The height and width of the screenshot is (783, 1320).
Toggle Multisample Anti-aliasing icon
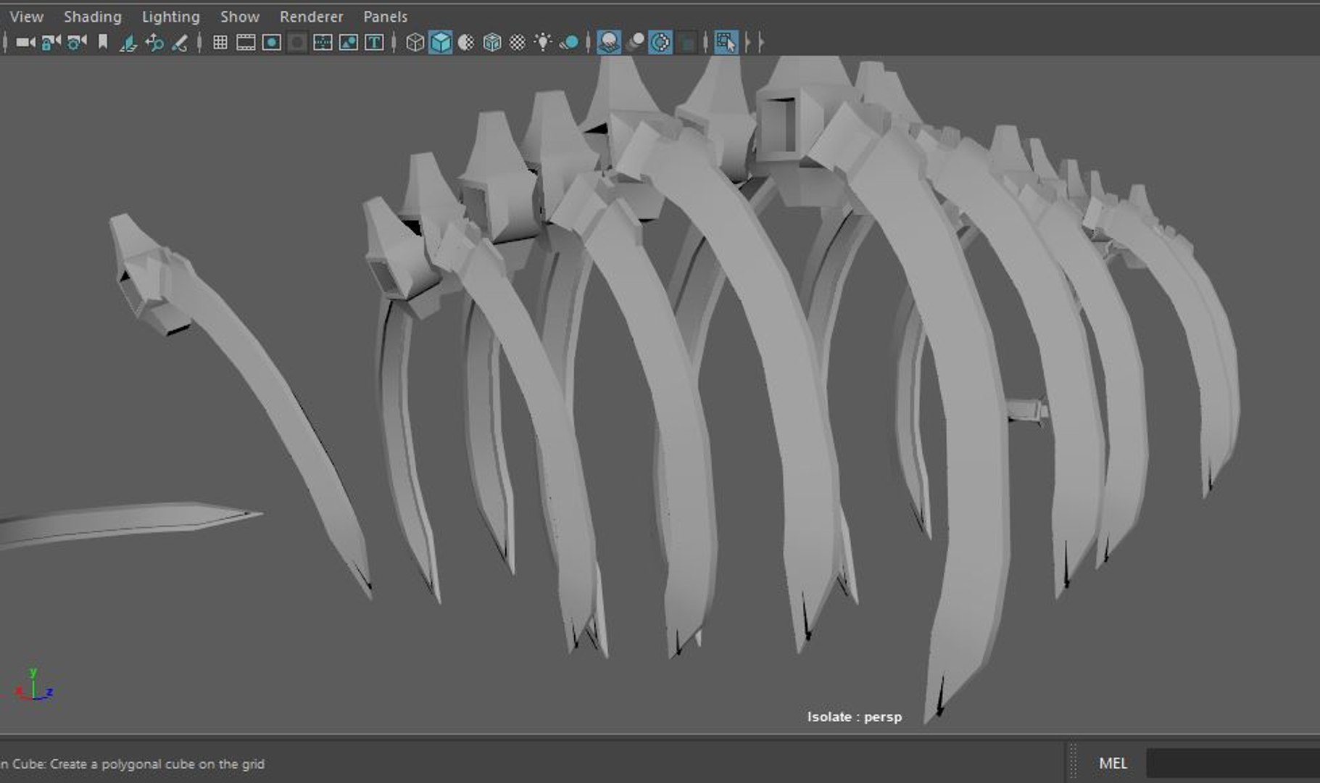tap(660, 43)
